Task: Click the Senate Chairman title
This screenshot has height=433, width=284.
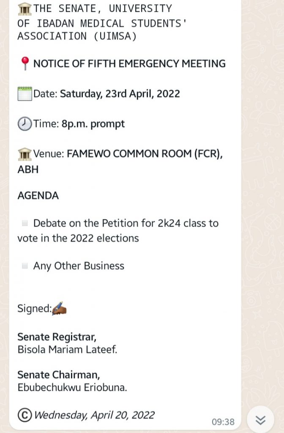Action: point(58,375)
